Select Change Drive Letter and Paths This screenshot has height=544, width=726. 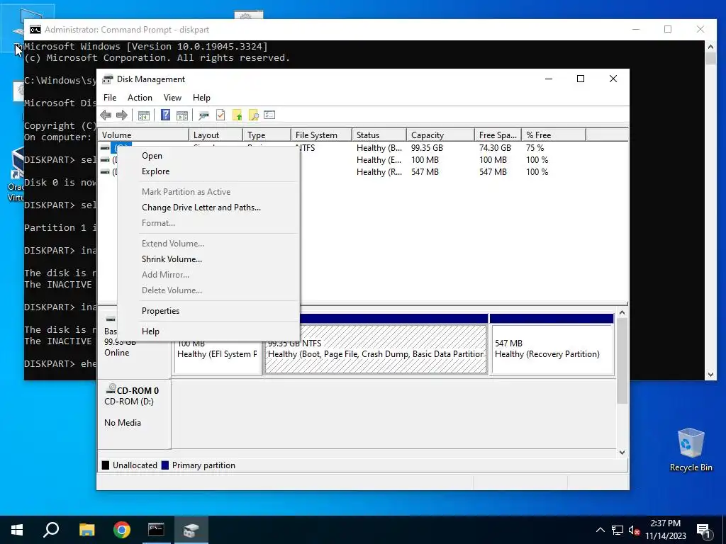point(208,208)
